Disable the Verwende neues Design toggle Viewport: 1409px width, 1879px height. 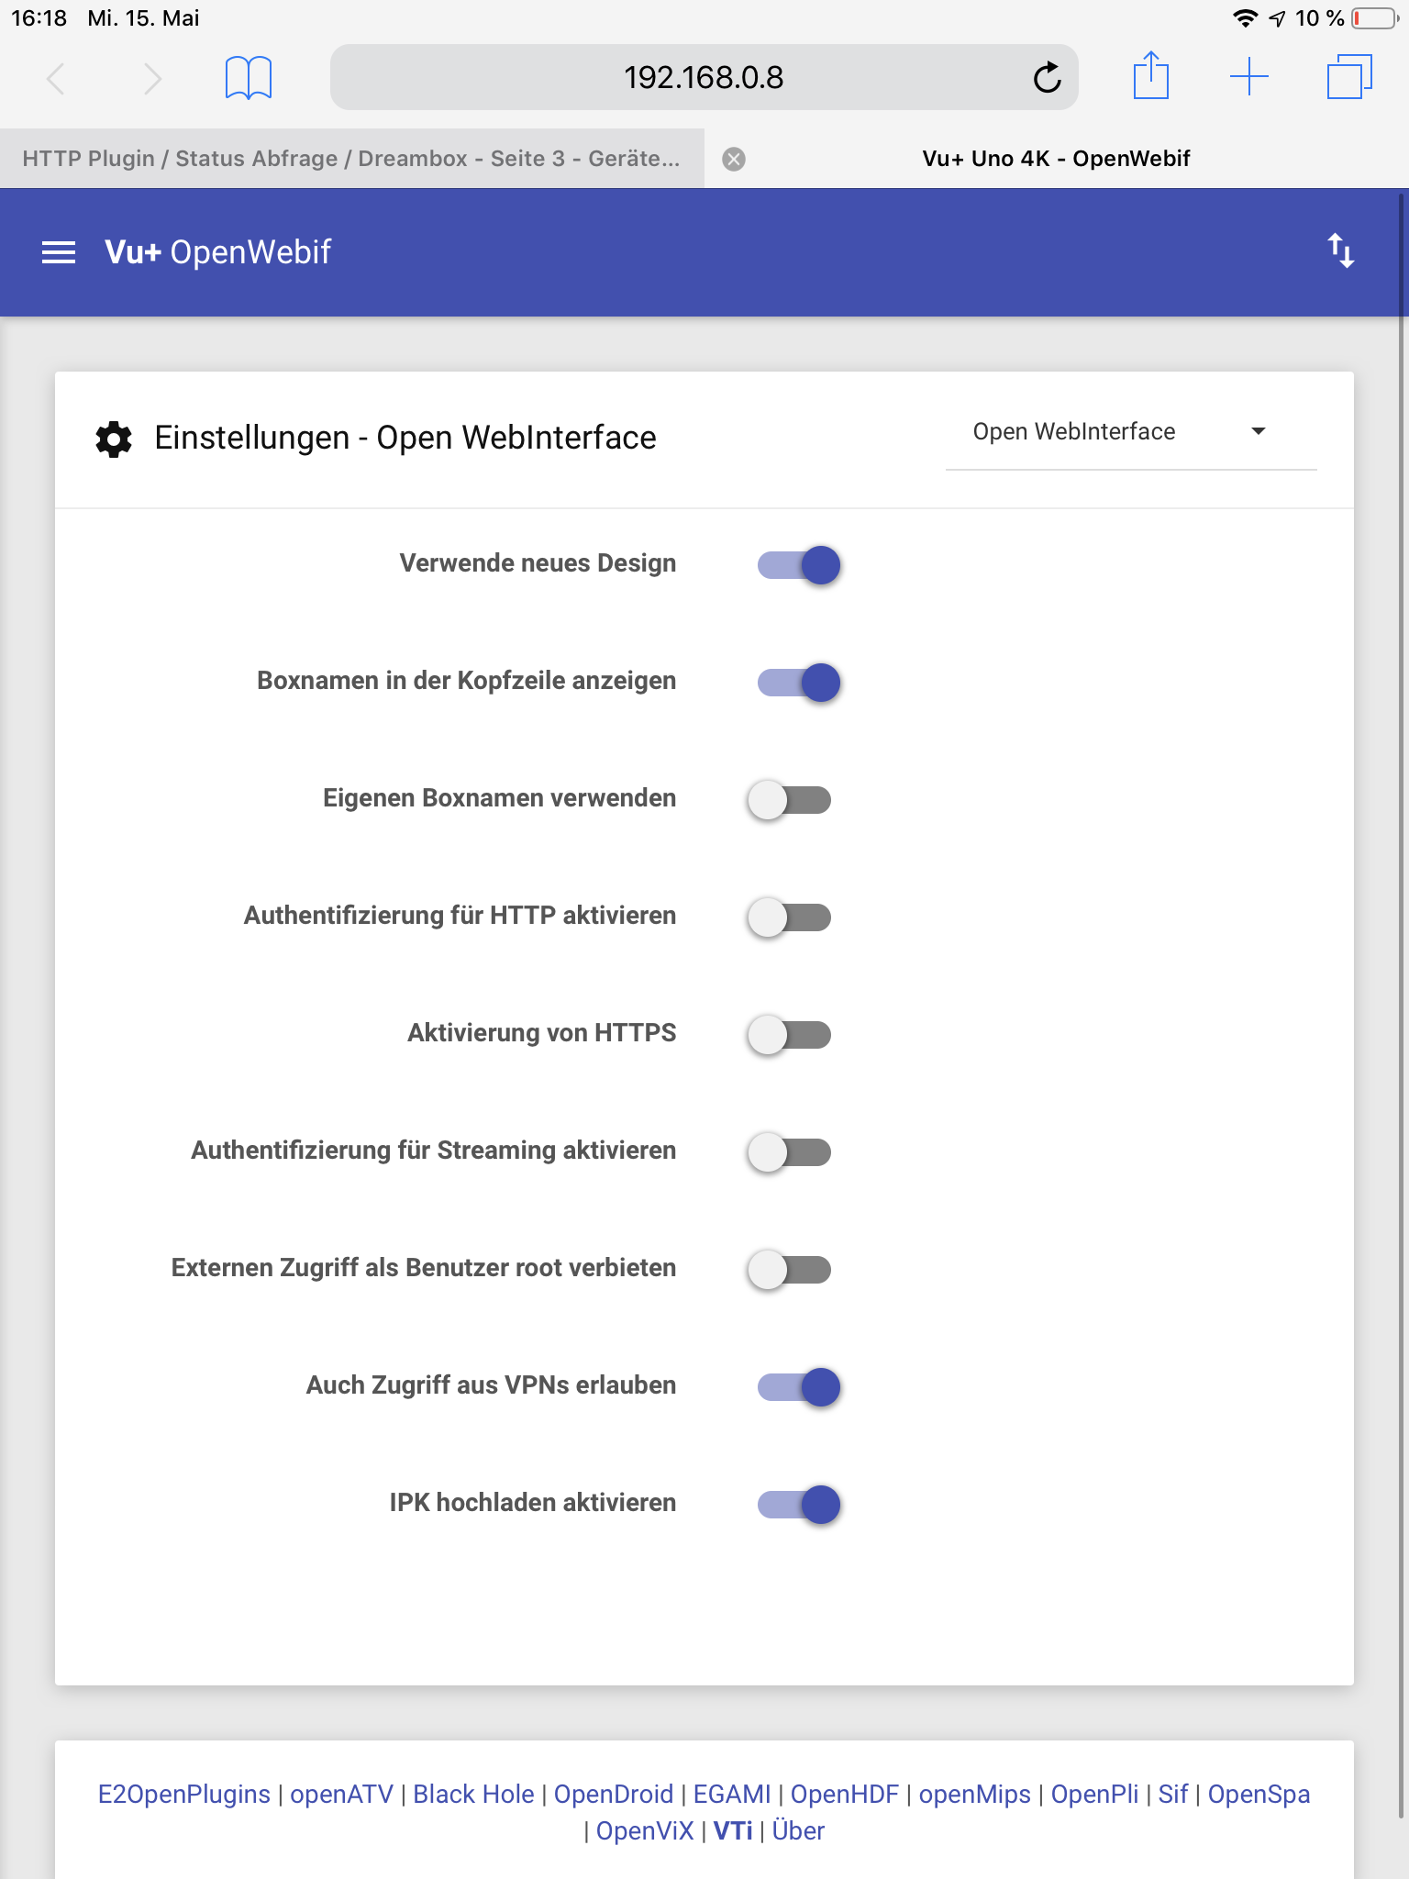click(x=798, y=565)
